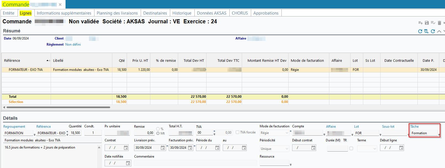The width and height of the screenshot is (445, 168).
Task: Select the Lignes tab
Action: click(x=26, y=13)
